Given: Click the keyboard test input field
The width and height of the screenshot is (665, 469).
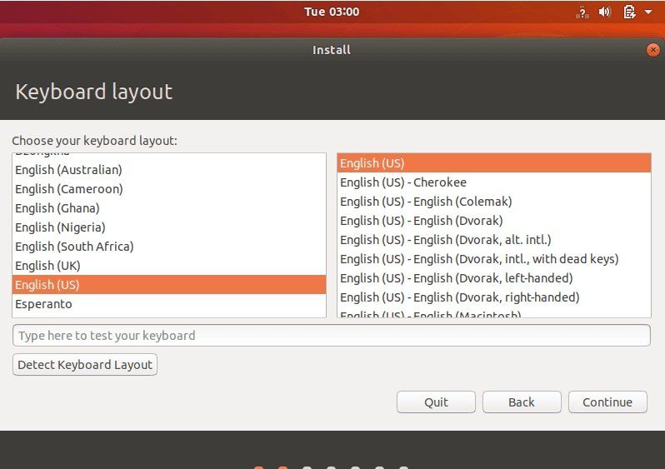Looking at the screenshot, I should (331, 336).
